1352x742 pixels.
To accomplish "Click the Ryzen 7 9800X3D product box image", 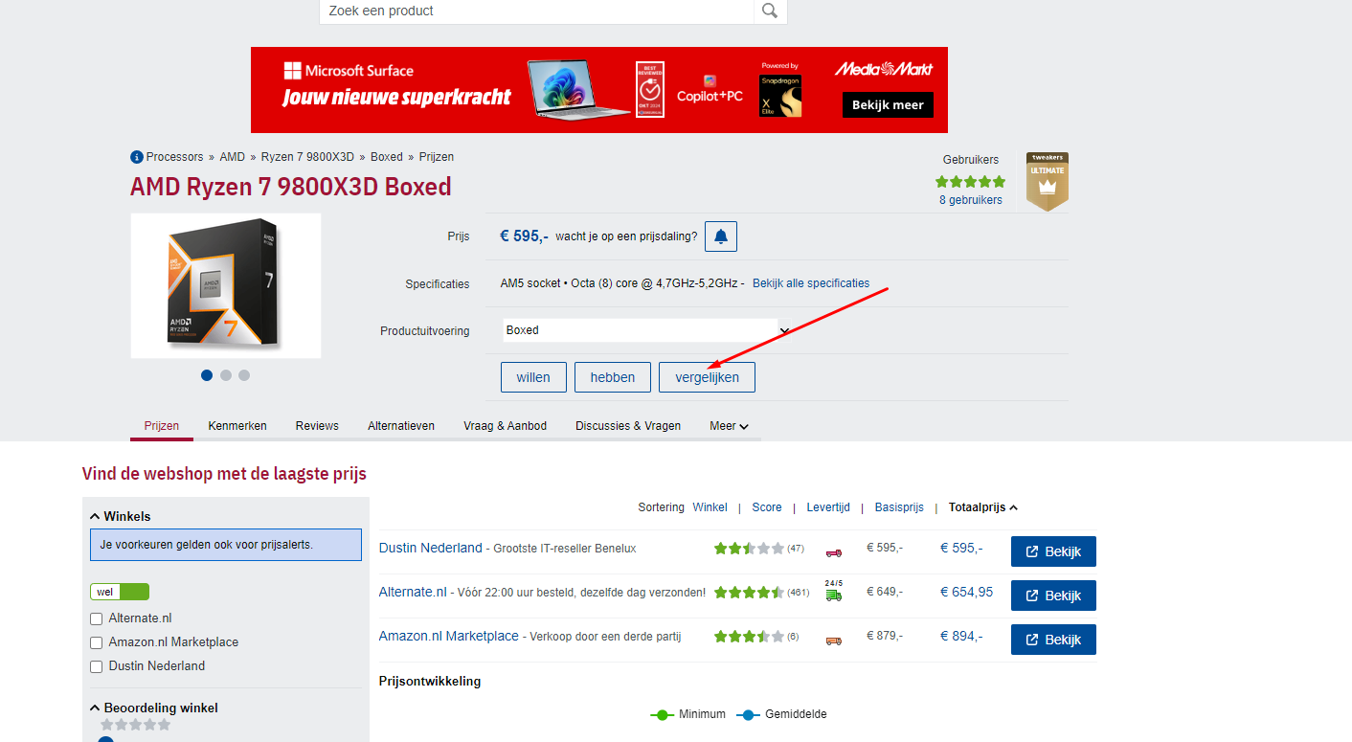I will pos(226,285).
